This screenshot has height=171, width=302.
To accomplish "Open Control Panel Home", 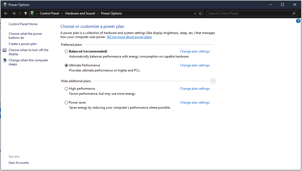I will (23, 24).
